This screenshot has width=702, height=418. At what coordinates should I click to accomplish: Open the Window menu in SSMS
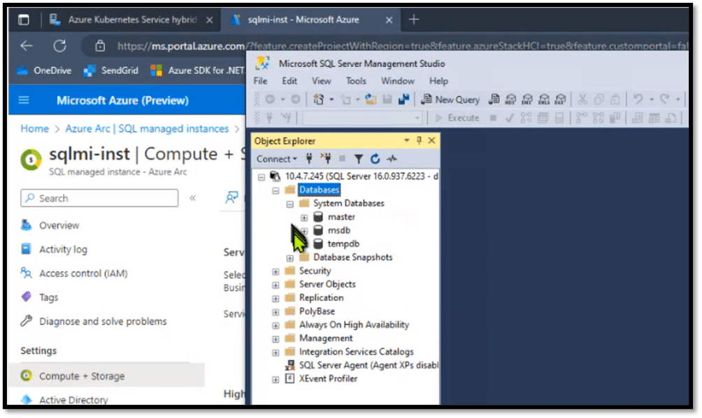point(398,81)
